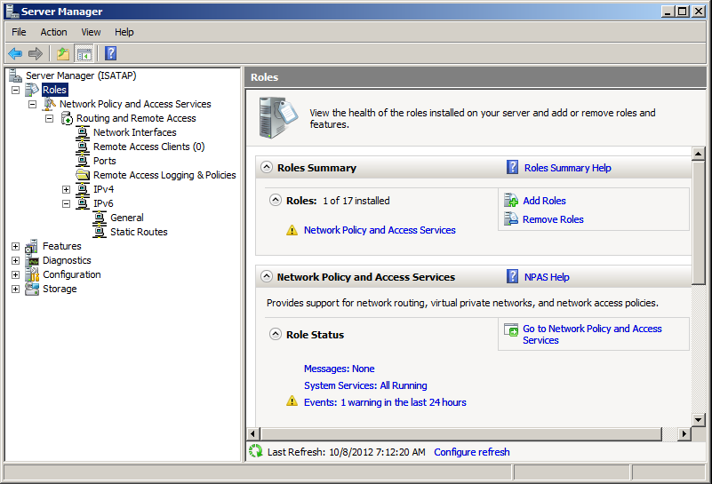The image size is (712, 484).
Task: Click the Roles Summary Help question mark icon
Action: coord(512,167)
